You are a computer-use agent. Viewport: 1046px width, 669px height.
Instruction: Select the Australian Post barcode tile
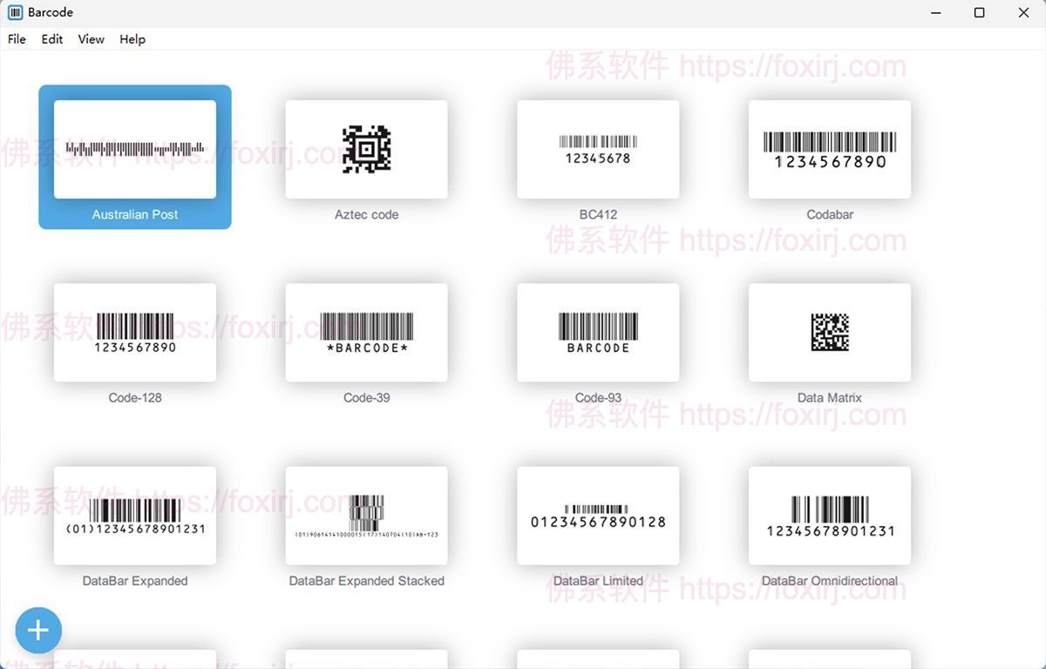pos(135,149)
